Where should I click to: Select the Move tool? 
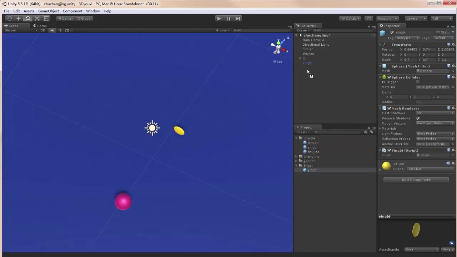pos(19,19)
